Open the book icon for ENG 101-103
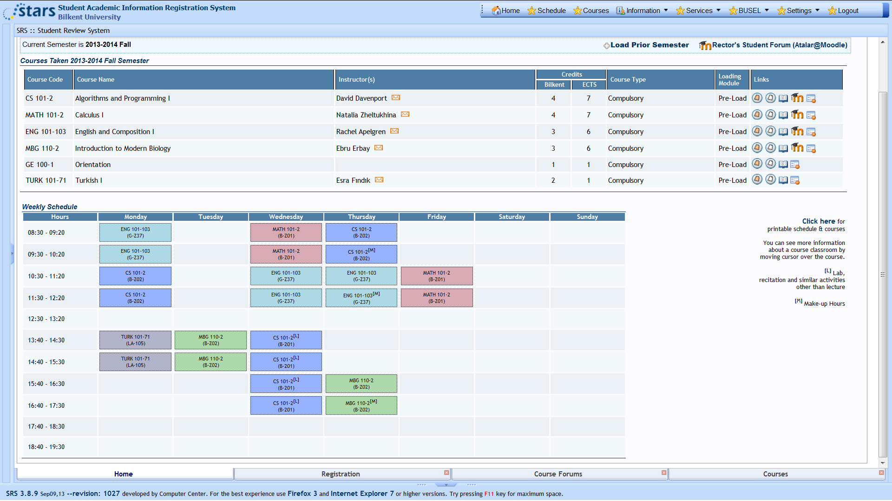The image size is (892, 501). [x=783, y=132]
